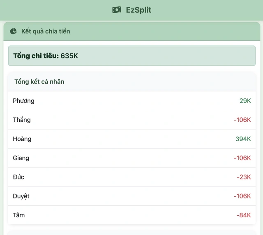Image resolution: width=263 pixels, height=235 pixels.
Task: Click Đức's -23K amount
Action: [x=244, y=177]
